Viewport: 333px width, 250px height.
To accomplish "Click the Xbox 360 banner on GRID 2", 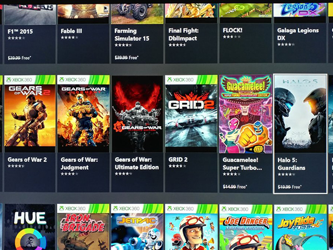I will (x=191, y=79).
